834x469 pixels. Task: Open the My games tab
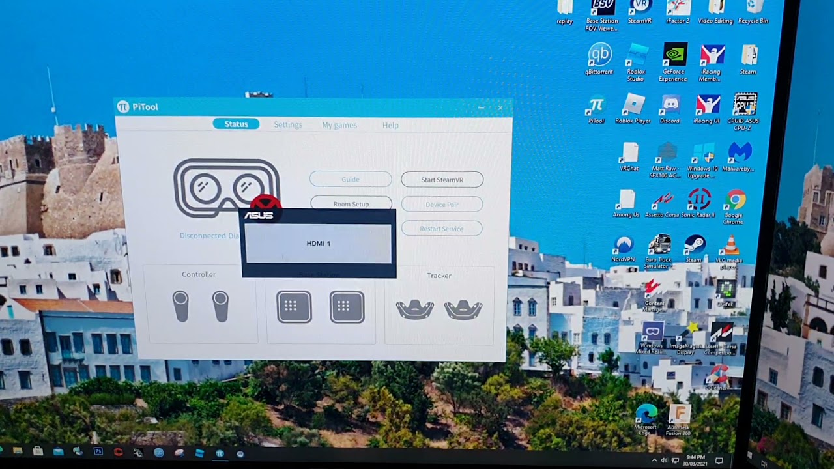coord(339,125)
